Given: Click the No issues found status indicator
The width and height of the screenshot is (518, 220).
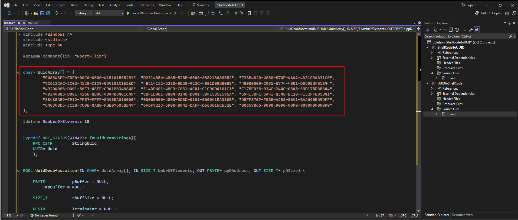Looking at the screenshot, I should coord(44,215).
